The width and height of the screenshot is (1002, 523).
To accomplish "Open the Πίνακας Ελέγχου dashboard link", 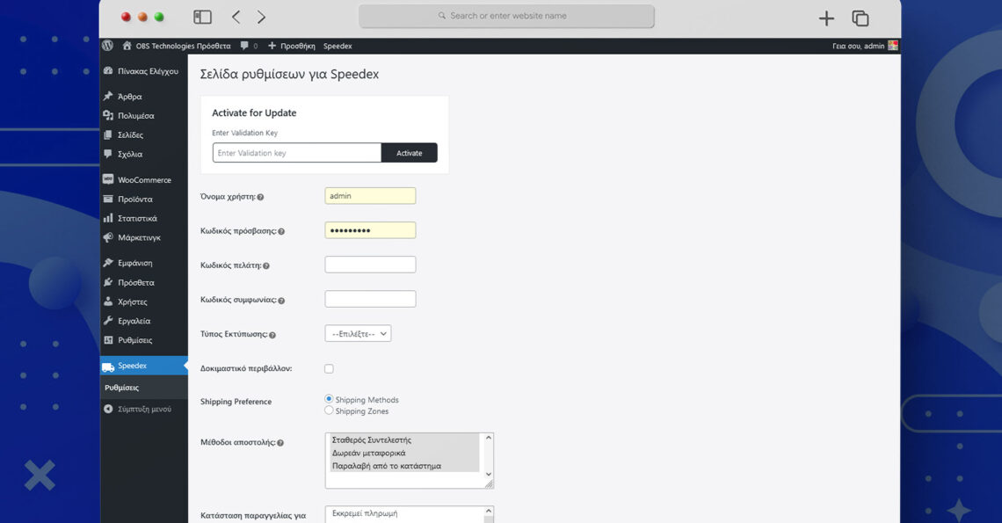I will [x=148, y=71].
